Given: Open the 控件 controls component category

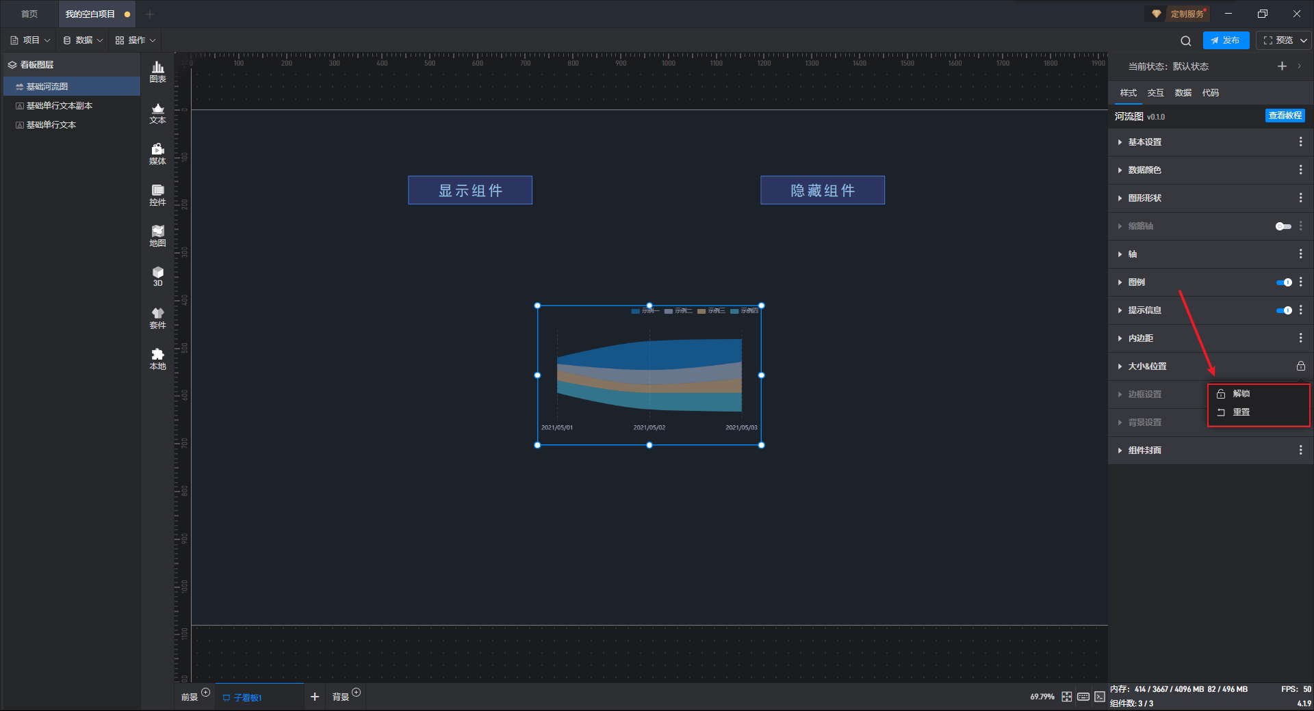Looking at the screenshot, I should coord(157,195).
